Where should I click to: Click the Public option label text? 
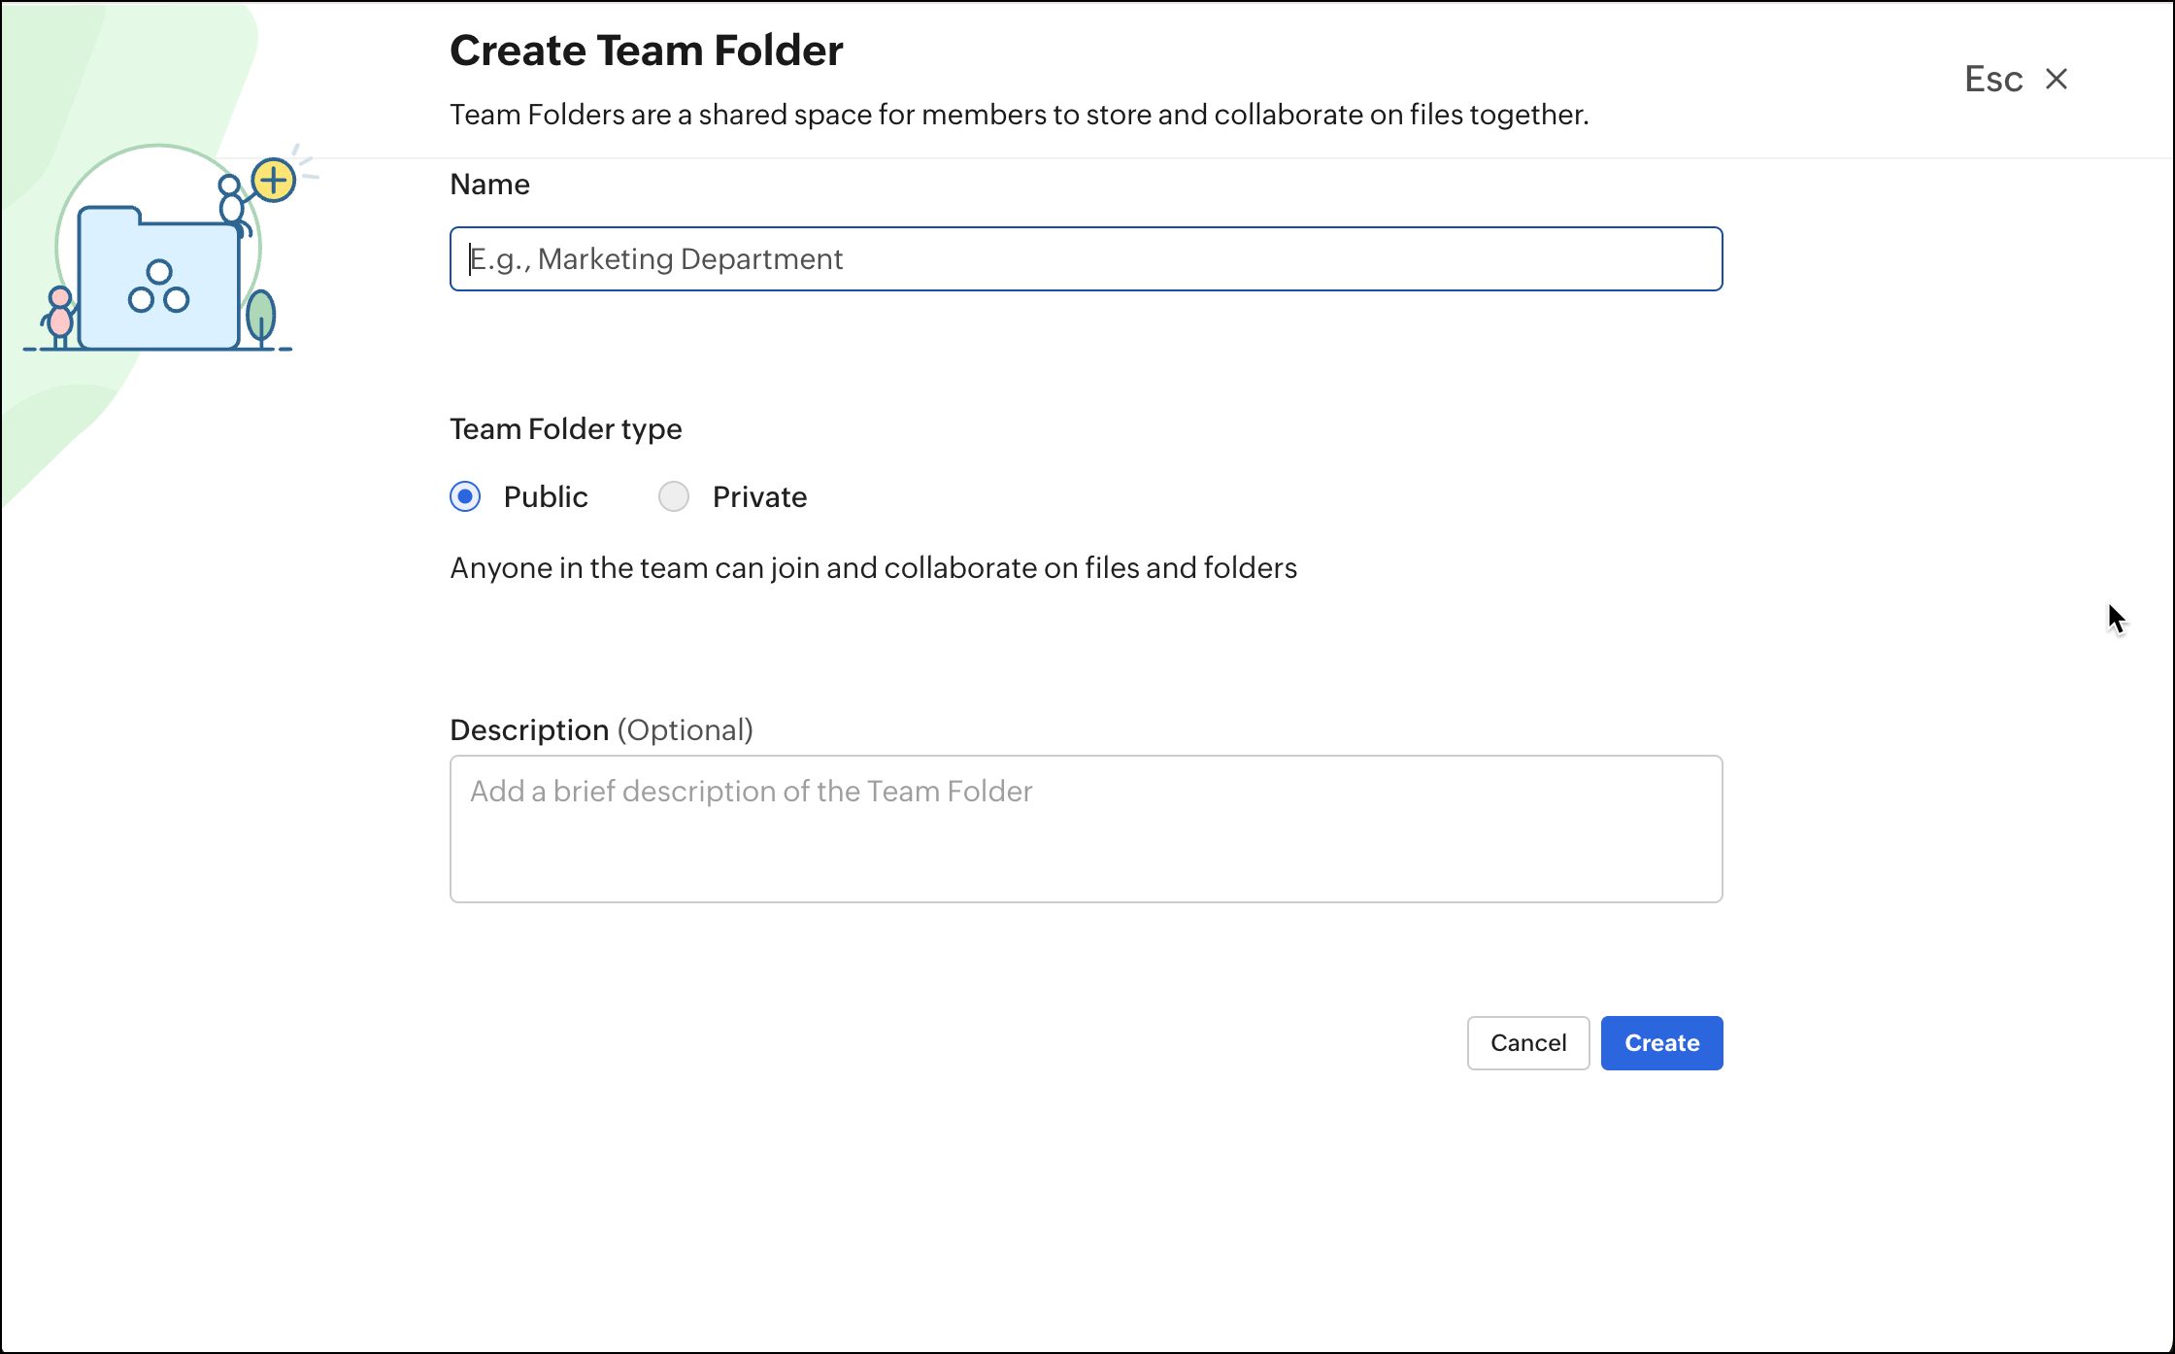click(x=545, y=496)
